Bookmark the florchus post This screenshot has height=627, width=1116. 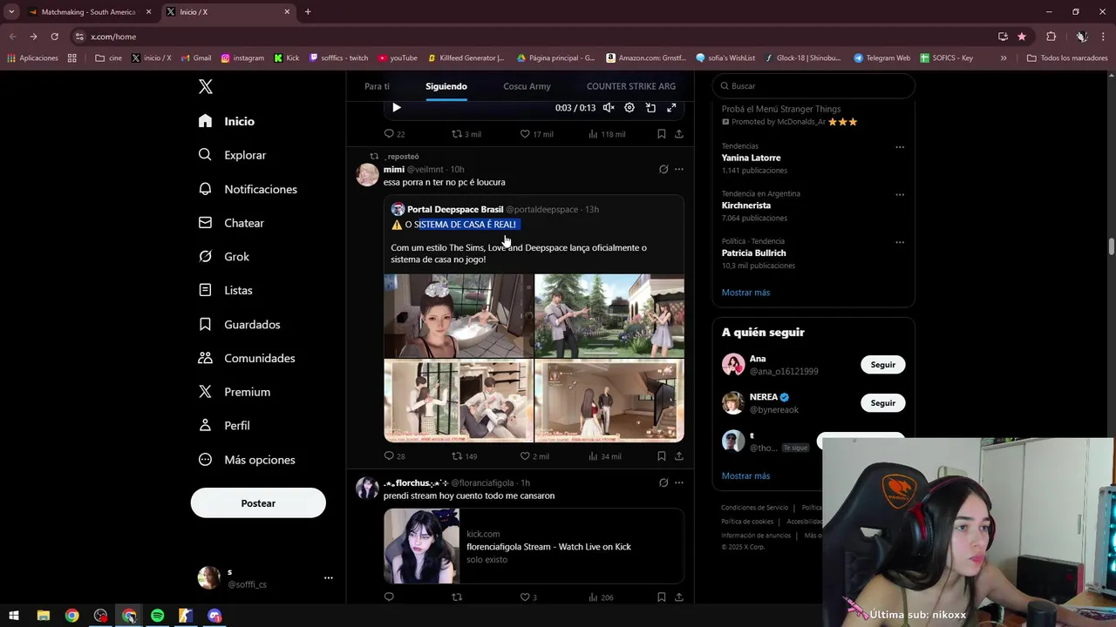click(662, 597)
